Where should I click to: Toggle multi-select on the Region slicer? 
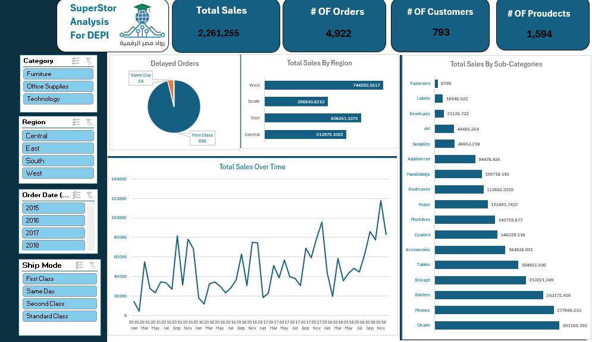76,122
